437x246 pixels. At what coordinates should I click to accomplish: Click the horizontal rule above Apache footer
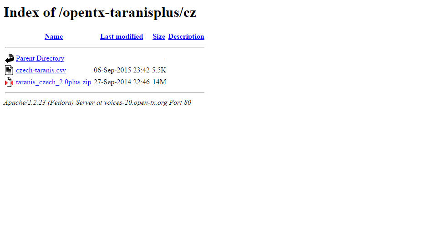point(105,92)
